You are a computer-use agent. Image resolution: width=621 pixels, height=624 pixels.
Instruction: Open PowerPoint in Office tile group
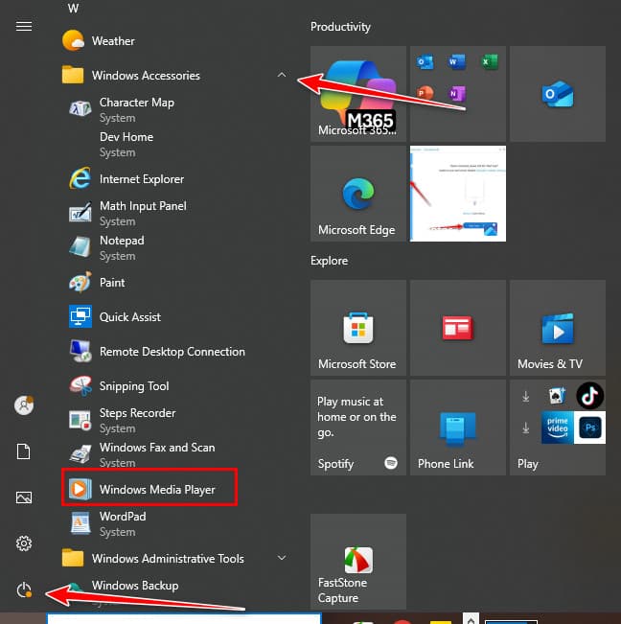[425, 93]
